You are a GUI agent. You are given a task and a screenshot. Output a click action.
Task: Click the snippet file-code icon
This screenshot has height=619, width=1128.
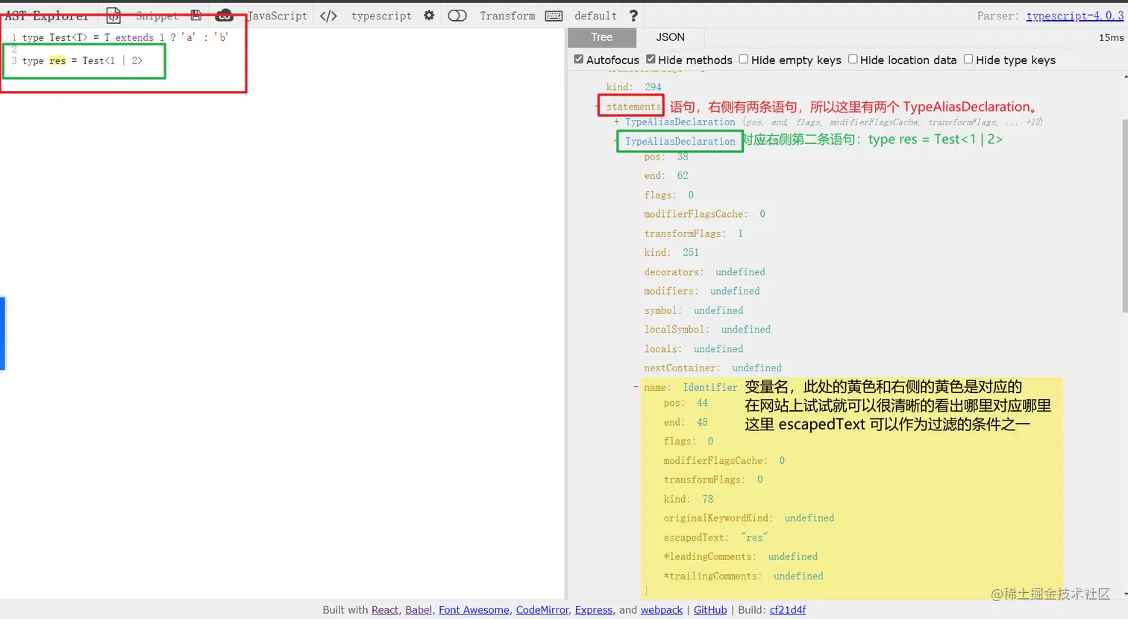113,16
